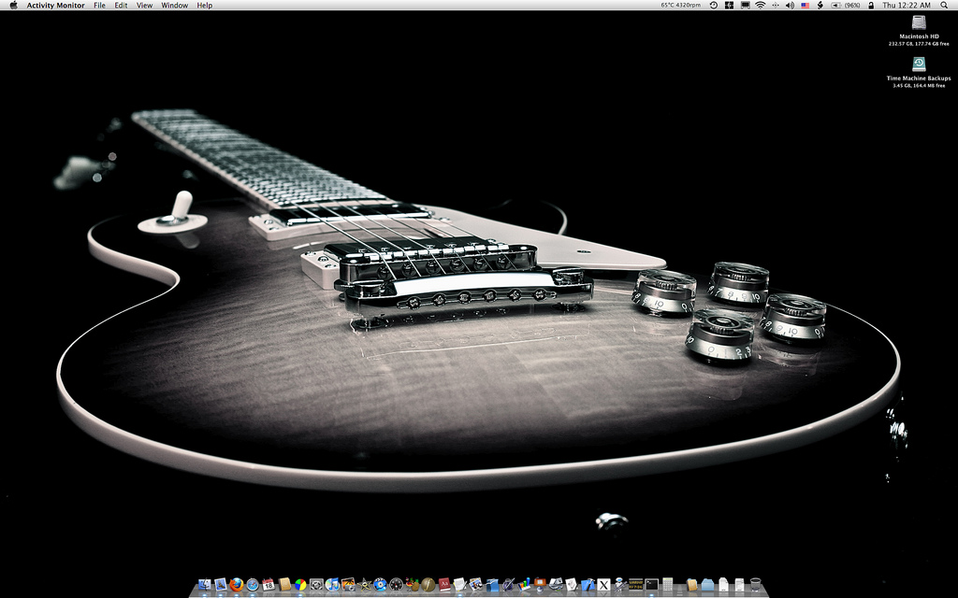
Task: Open Address Book in the Dock
Action: pyautogui.click(x=284, y=585)
